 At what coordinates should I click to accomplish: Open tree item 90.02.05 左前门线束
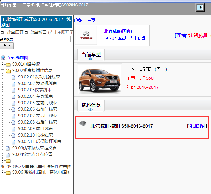tap(38, 103)
